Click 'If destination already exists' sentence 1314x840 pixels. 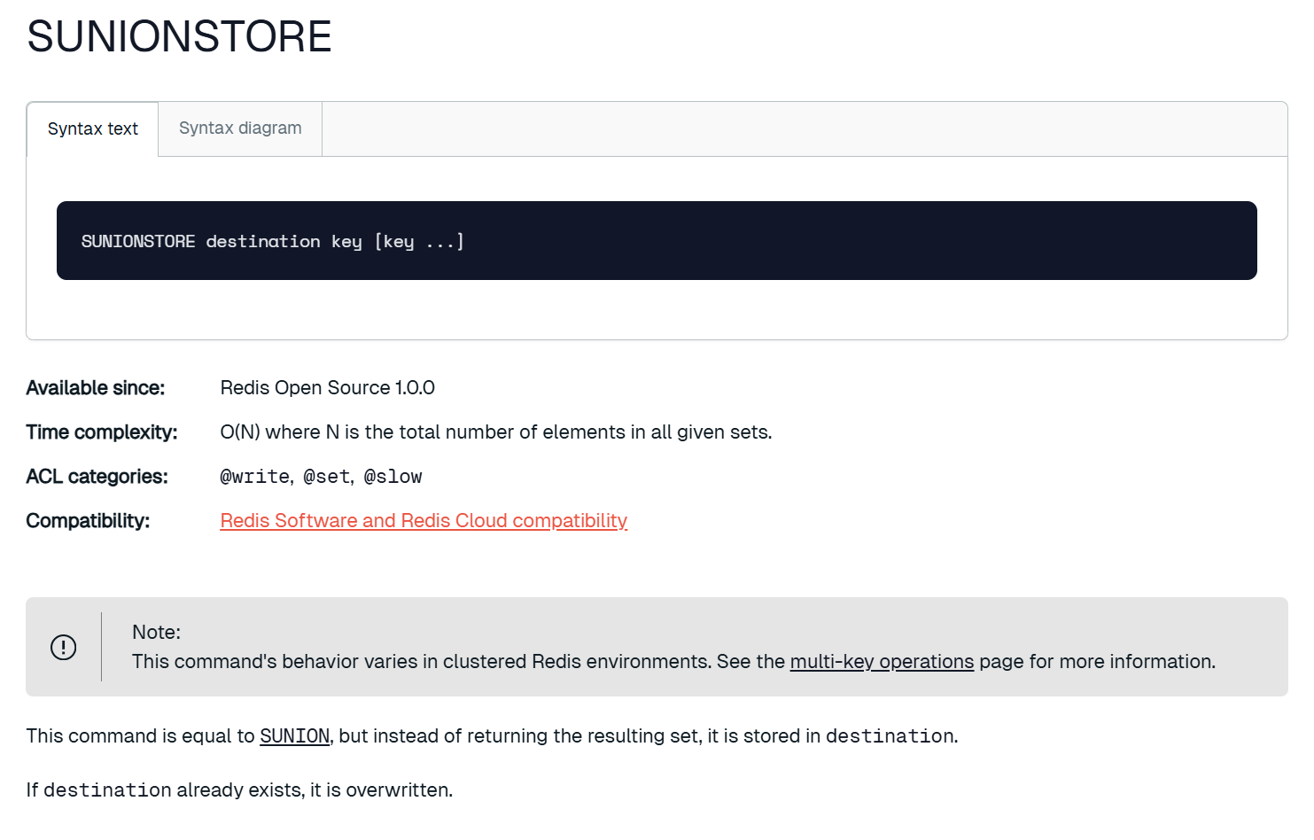(239, 790)
